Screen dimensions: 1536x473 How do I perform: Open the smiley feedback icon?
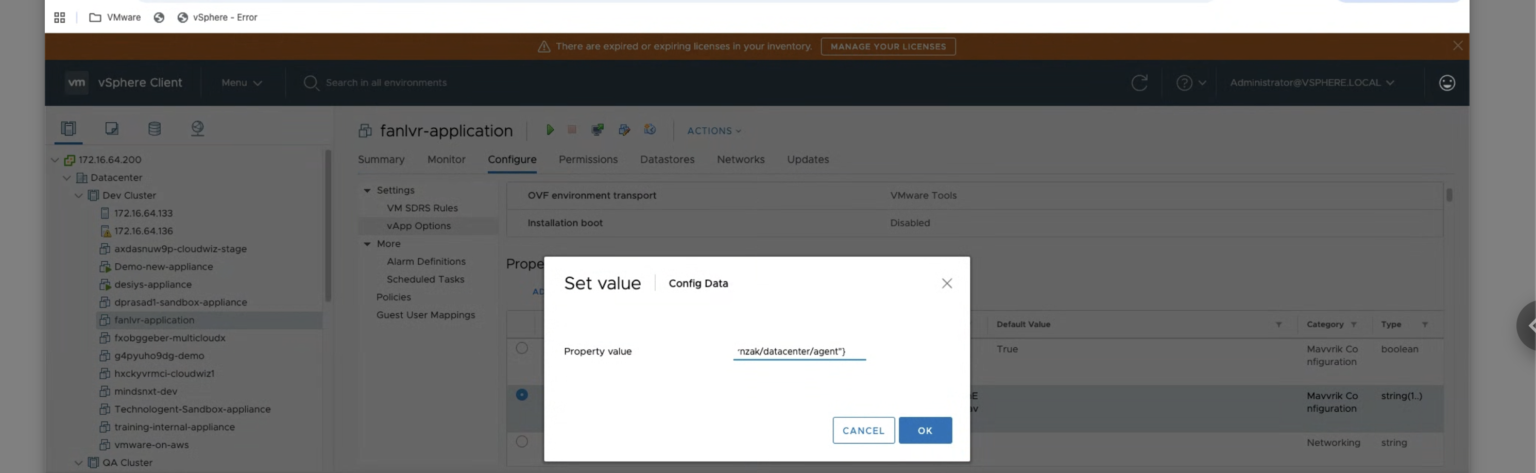coord(1446,83)
